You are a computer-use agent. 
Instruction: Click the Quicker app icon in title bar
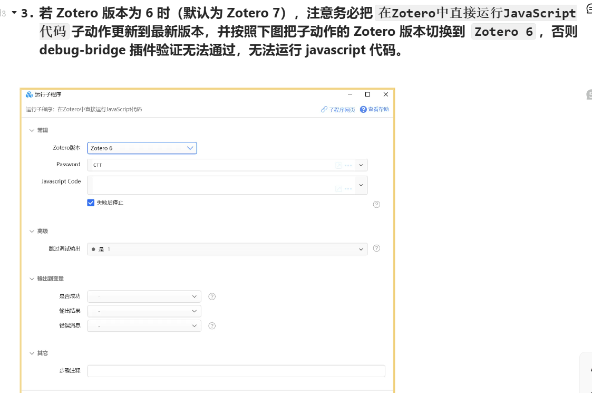[x=29, y=94]
